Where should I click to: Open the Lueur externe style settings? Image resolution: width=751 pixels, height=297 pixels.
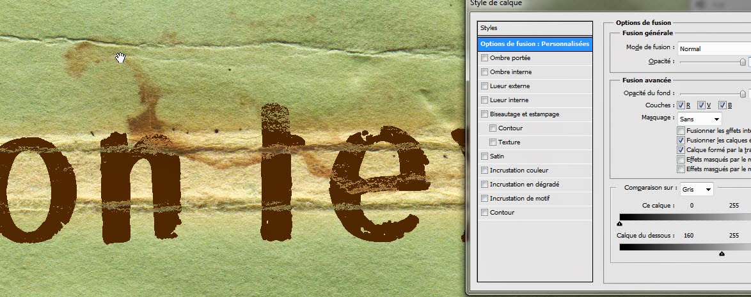(510, 86)
